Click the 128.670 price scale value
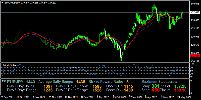 click(x=195, y=45)
